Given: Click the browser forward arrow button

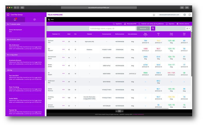Looking at the screenshot, I should click(18, 8).
